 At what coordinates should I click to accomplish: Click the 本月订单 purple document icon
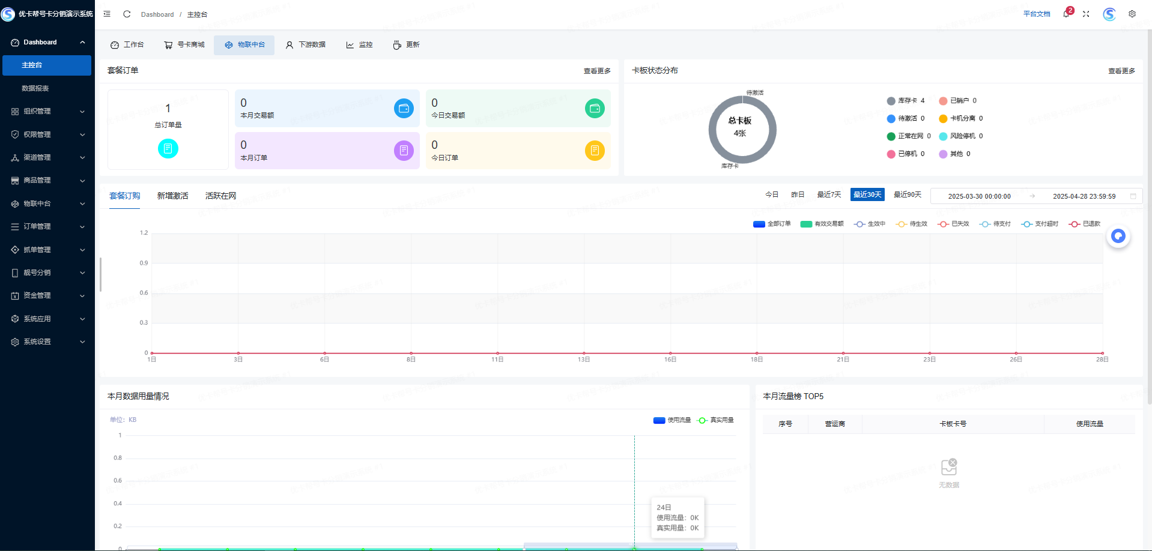[404, 151]
